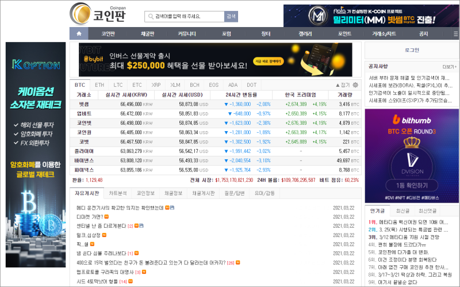Click 한국 프리미엄 column header
The image size is (460, 287).
[300, 95]
